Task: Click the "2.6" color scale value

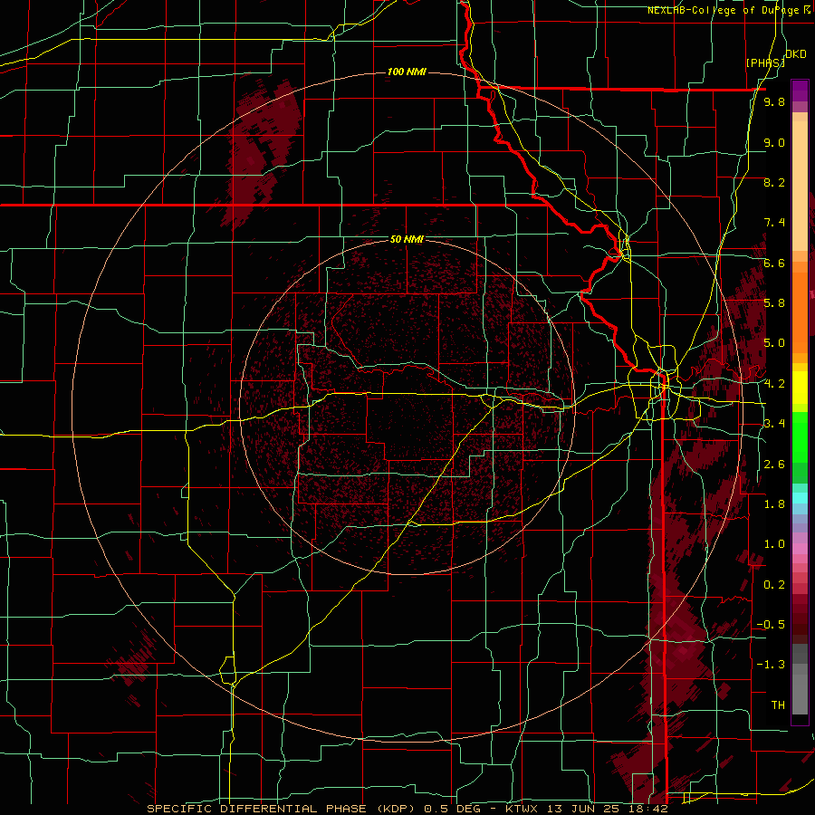Action: pyautogui.click(x=774, y=465)
